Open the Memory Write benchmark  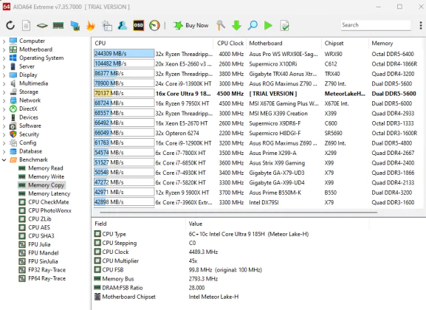[x=47, y=176]
